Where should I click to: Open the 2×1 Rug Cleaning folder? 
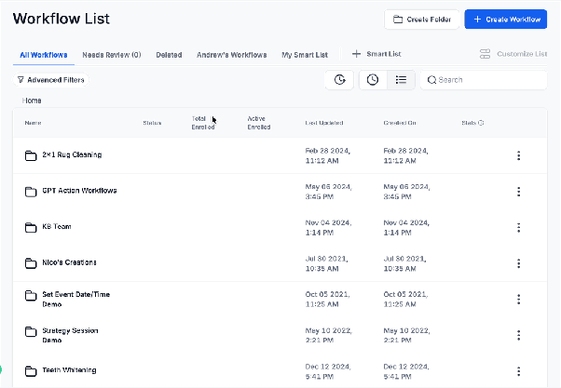72,154
